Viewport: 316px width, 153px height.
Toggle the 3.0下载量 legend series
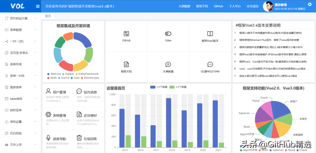point(178,87)
